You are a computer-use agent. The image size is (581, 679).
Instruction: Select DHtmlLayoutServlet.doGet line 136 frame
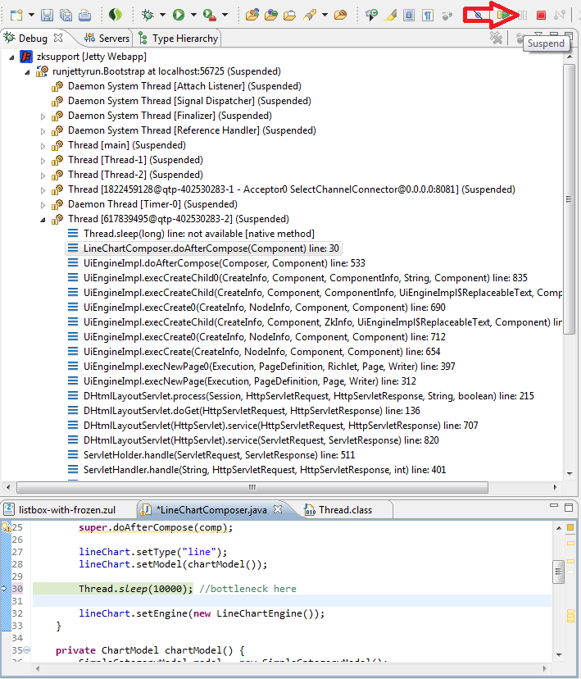252,411
